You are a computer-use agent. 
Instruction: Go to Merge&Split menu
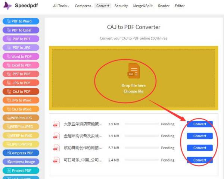[143, 6]
